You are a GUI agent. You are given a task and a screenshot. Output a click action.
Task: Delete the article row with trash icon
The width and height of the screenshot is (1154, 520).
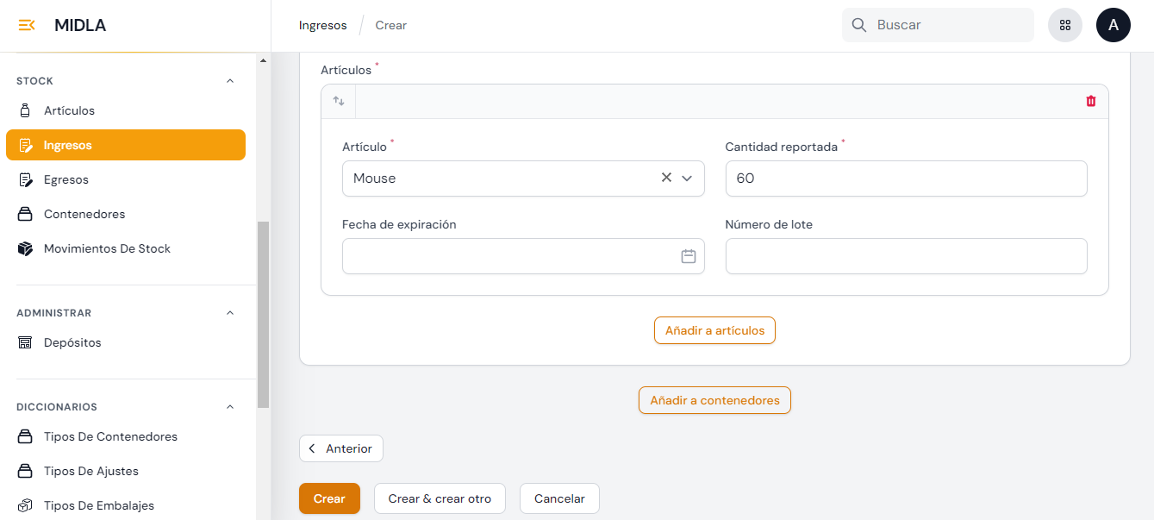point(1090,101)
